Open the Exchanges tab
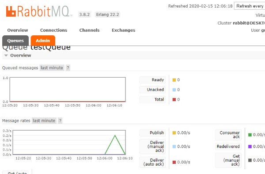This screenshot has width=265, height=174. 123,30
